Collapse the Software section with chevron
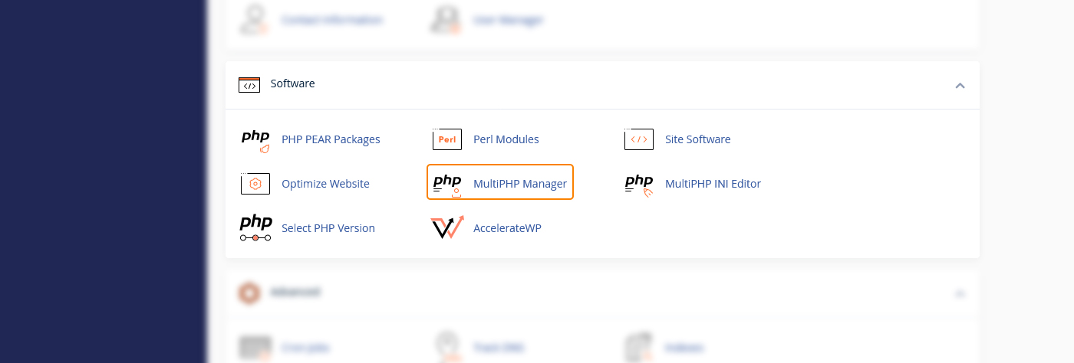This screenshot has width=1074, height=363. coord(960,85)
